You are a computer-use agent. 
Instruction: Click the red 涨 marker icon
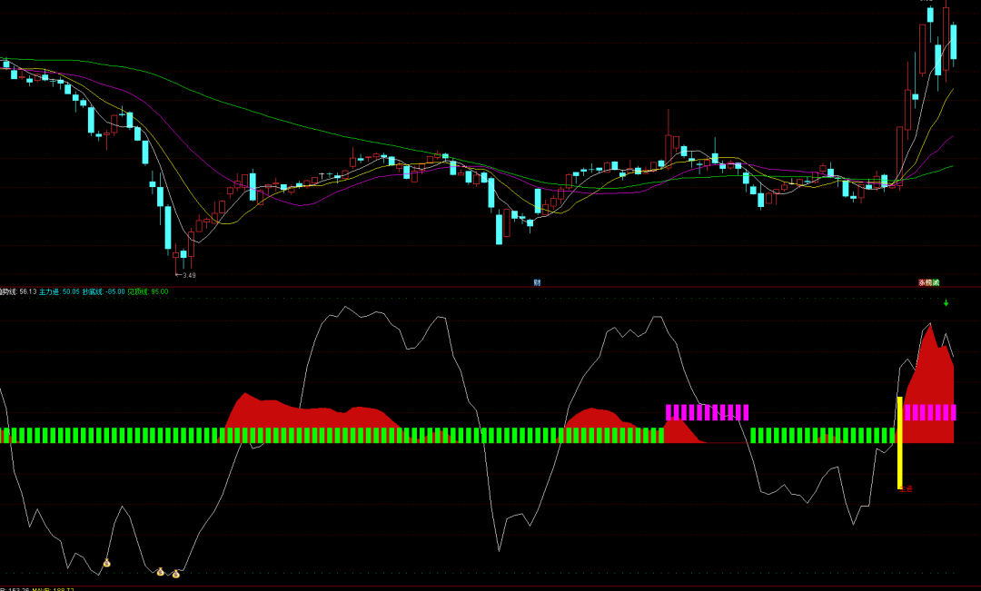point(922,282)
